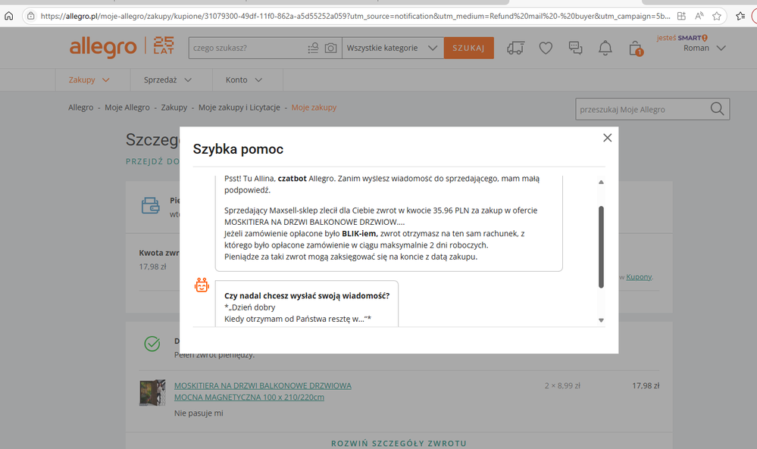Open the Roman account dropdown
757x449 pixels.
pyautogui.click(x=704, y=48)
